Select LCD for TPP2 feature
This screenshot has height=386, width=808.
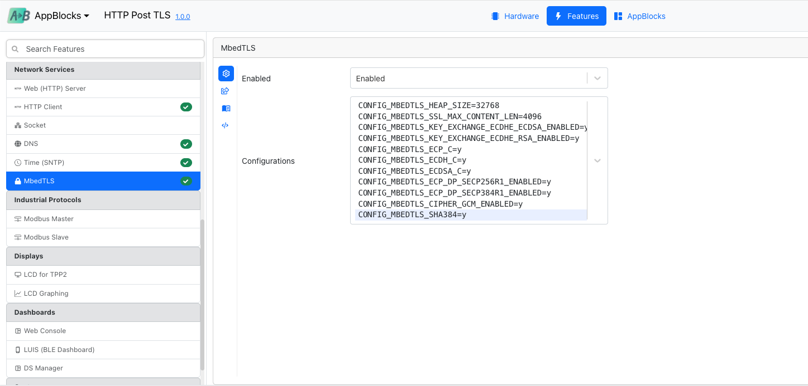click(x=103, y=275)
